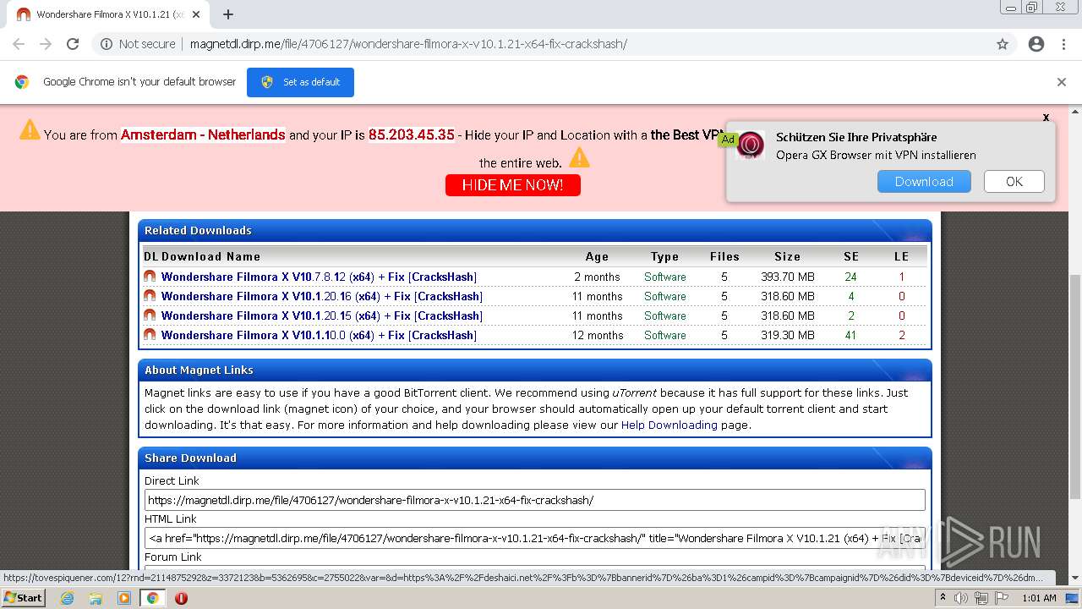
Task: Open the Help Downloading link
Action: point(669,425)
